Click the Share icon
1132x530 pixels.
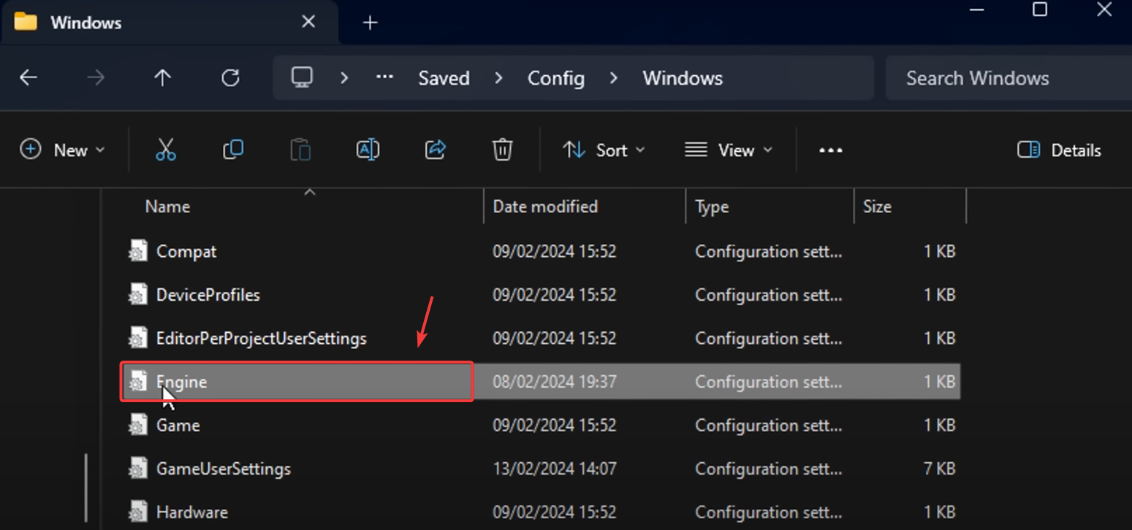[x=436, y=150]
